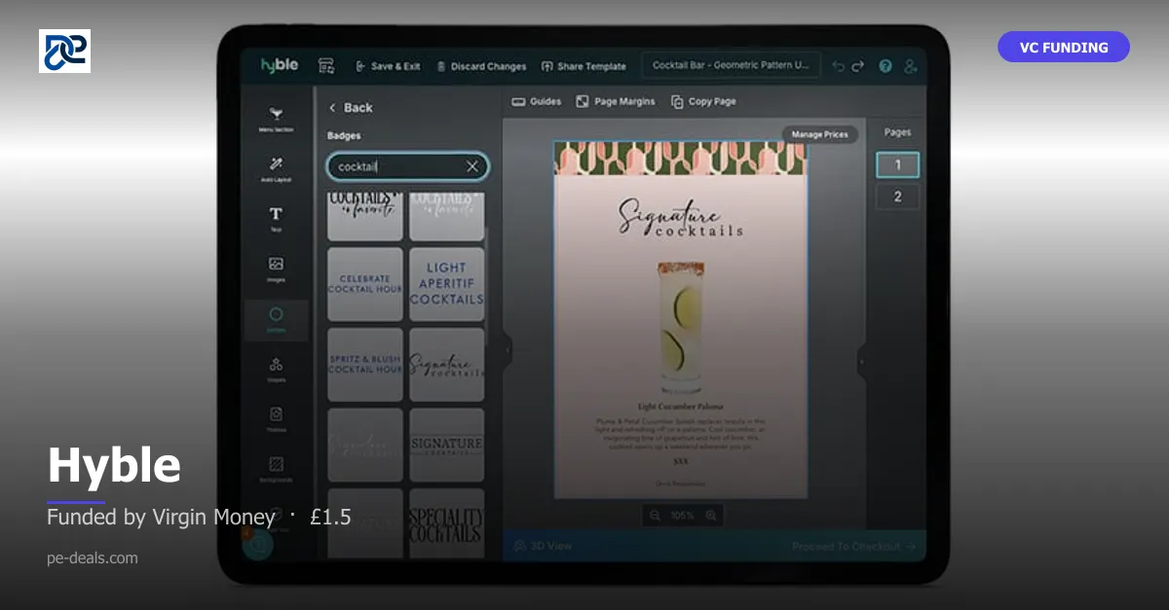This screenshot has width=1169, height=610.
Task: Select the Light Cucumber Paloma title text
Action: (x=680, y=406)
